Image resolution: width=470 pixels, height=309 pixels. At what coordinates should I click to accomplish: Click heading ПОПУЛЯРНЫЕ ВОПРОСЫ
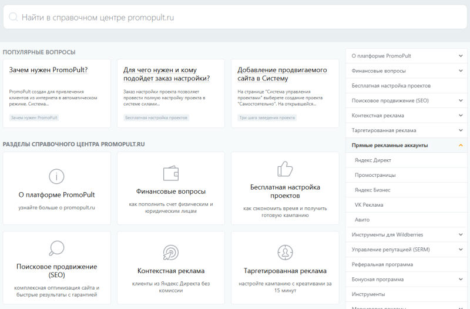[x=39, y=52]
